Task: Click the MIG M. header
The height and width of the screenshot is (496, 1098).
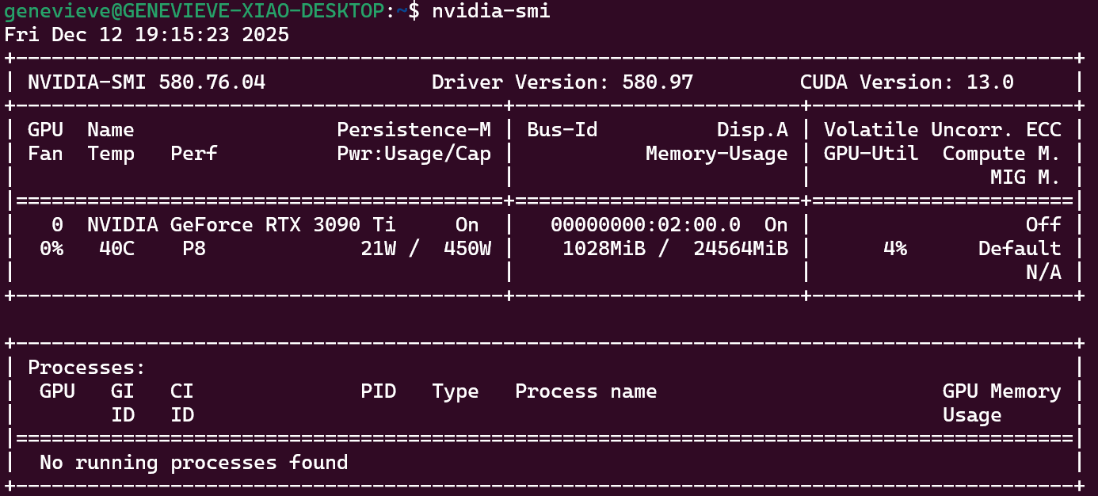Action: click(x=1026, y=177)
